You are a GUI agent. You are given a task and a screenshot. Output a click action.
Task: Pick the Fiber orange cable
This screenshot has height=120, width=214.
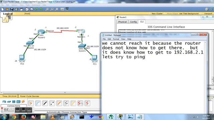(59, 103)
